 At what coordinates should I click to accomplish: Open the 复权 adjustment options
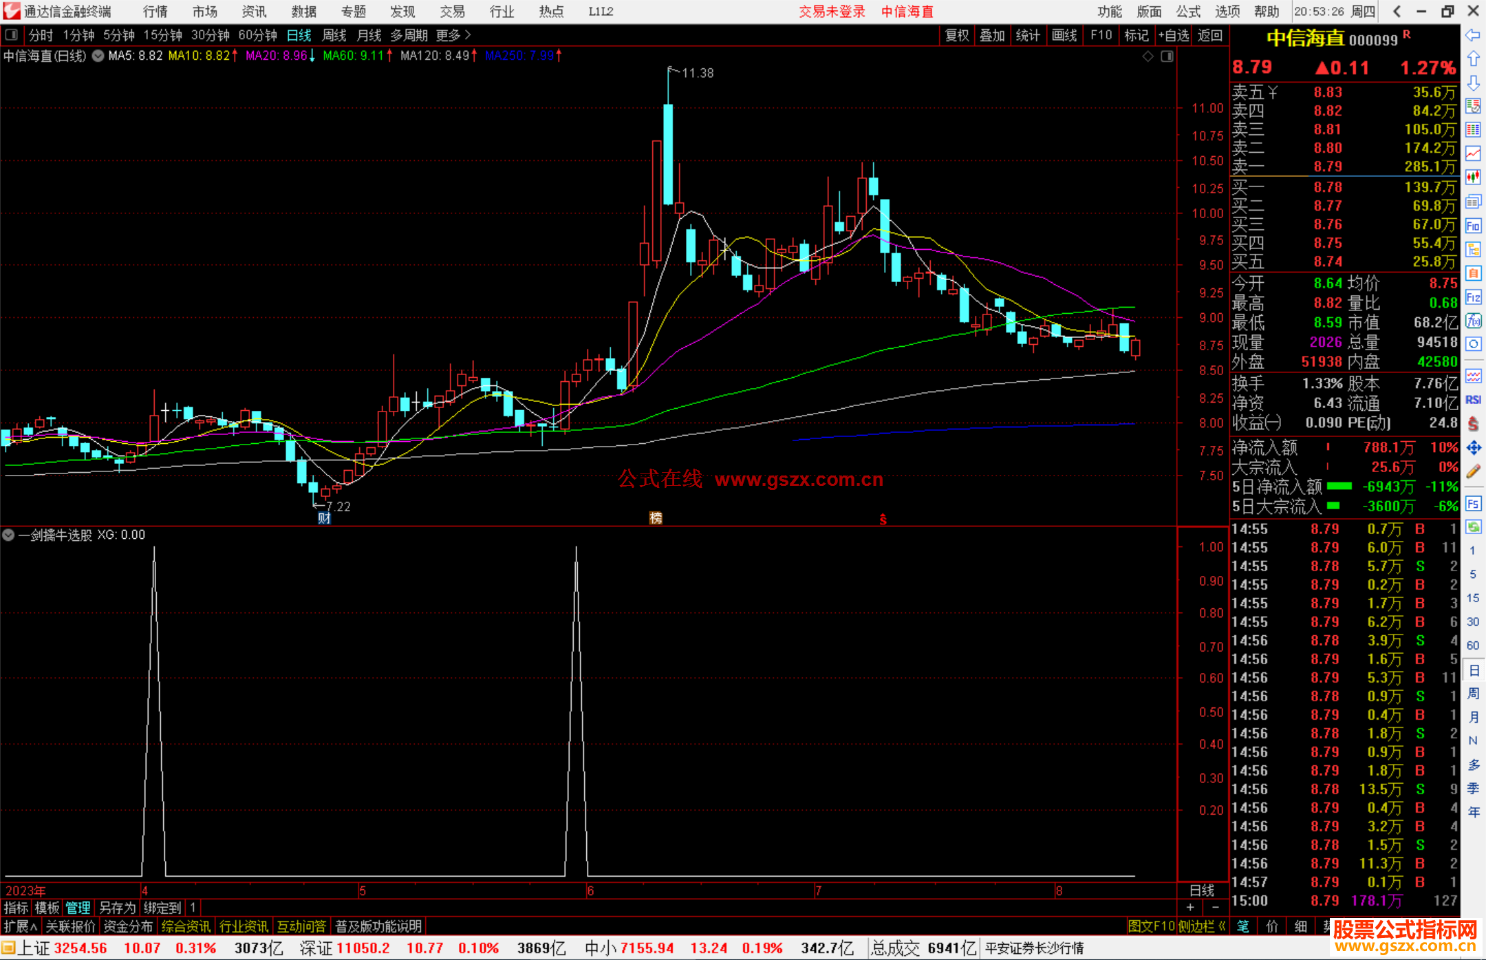click(957, 35)
